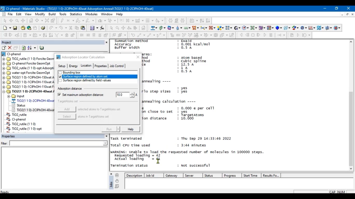Screen dimensions: 355x199
Task: Click the open folder import icon
Action: (x=23, y=28)
